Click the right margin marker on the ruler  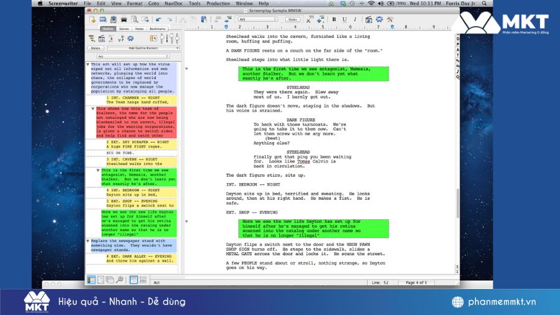click(x=392, y=27)
